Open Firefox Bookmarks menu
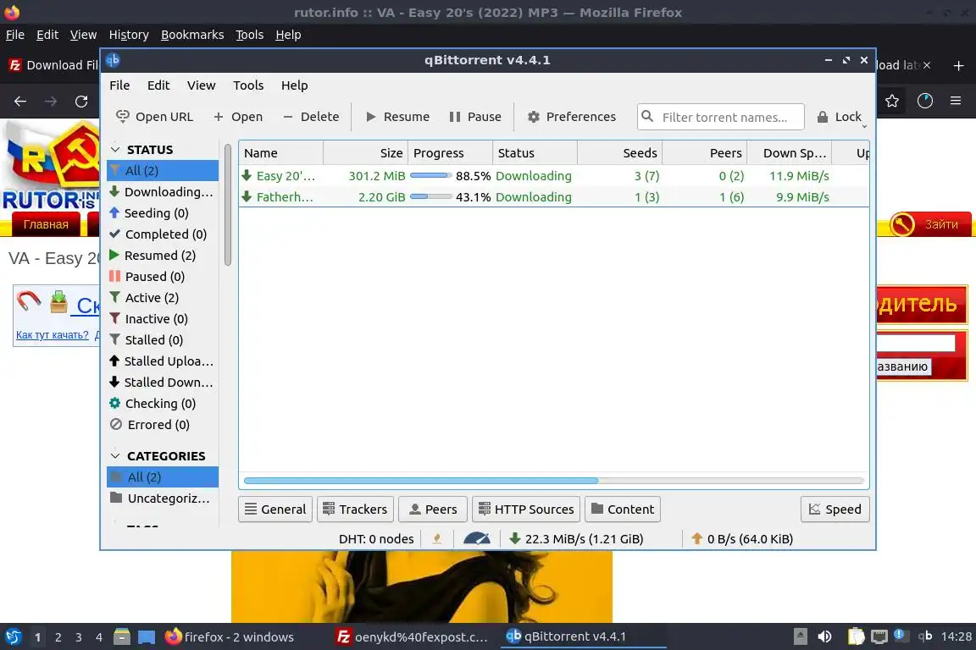Viewport: 976px width, 650px height. (192, 35)
